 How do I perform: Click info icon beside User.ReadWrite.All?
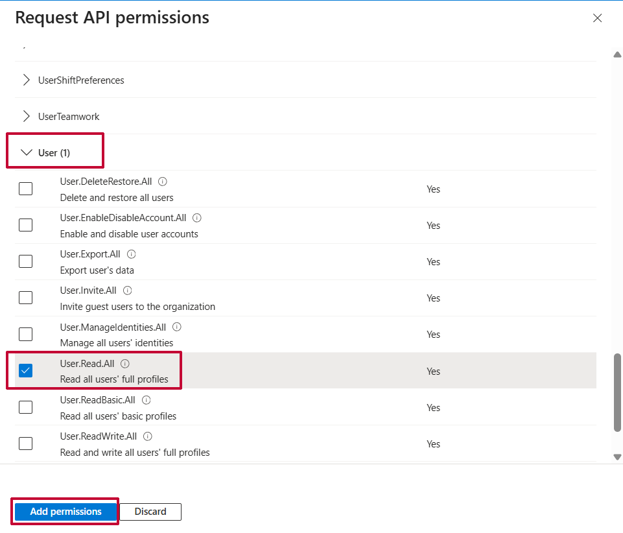148,436
